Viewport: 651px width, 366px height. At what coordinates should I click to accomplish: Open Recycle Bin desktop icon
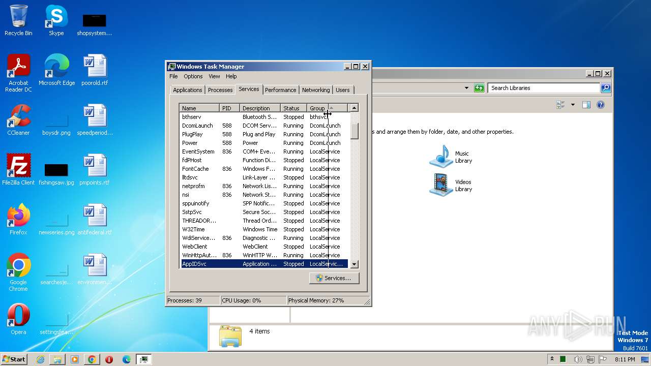point(18,20)
